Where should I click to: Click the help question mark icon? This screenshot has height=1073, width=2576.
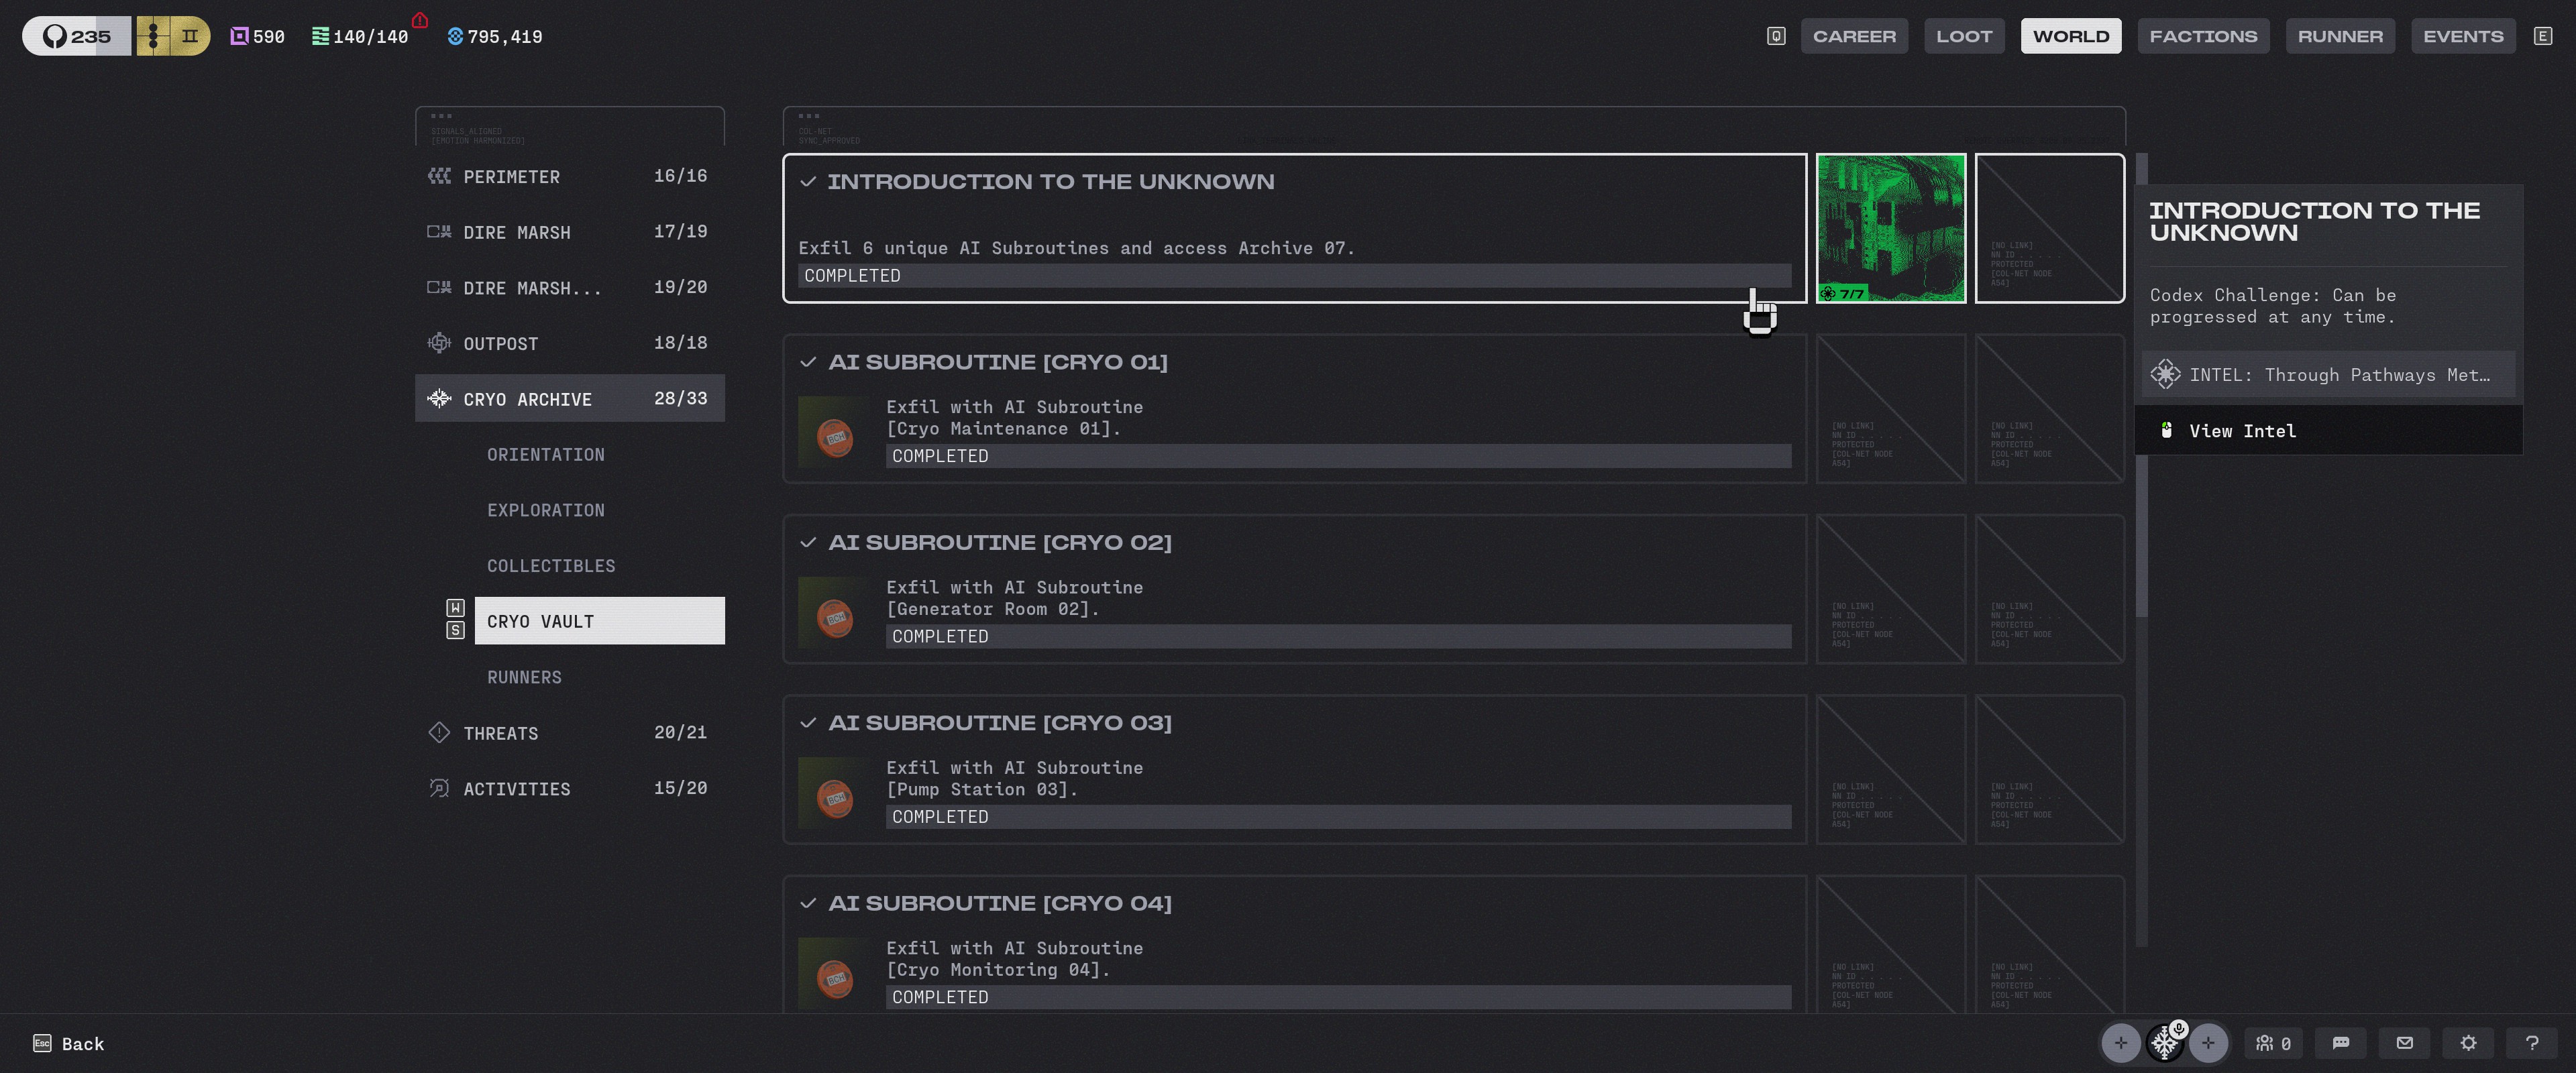[2532, 1043]
